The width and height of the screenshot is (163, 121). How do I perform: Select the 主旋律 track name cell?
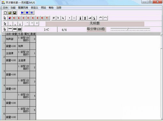coord(11,53)
